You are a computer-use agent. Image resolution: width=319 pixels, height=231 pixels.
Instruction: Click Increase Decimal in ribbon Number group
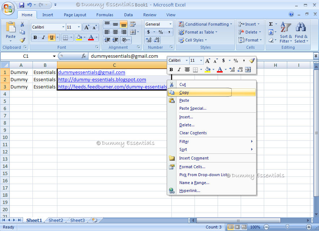(x=149, y=40)
